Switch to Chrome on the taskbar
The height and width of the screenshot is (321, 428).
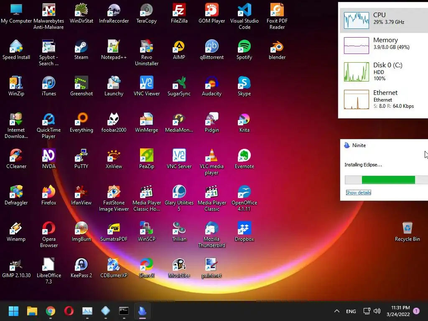click(x=51, y=311)
